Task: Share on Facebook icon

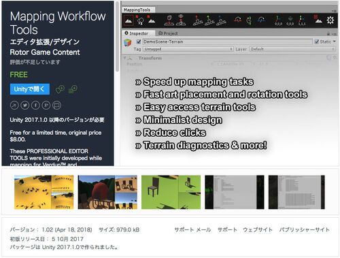Action: point(35,106)
